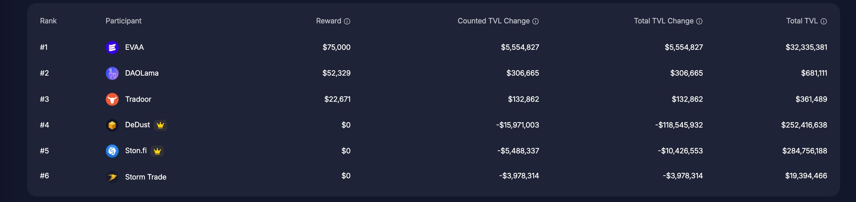The width and height of the screenshot is (856, 202).
Task: Click the Storm Trade lightning logo
Action: [x=112, y=177]
